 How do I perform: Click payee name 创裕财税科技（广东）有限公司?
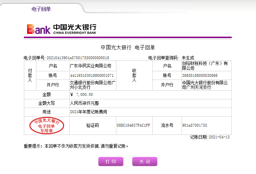coord(205,66)
